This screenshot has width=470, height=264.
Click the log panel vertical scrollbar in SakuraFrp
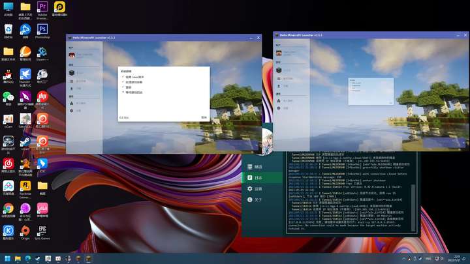(415, 207)
